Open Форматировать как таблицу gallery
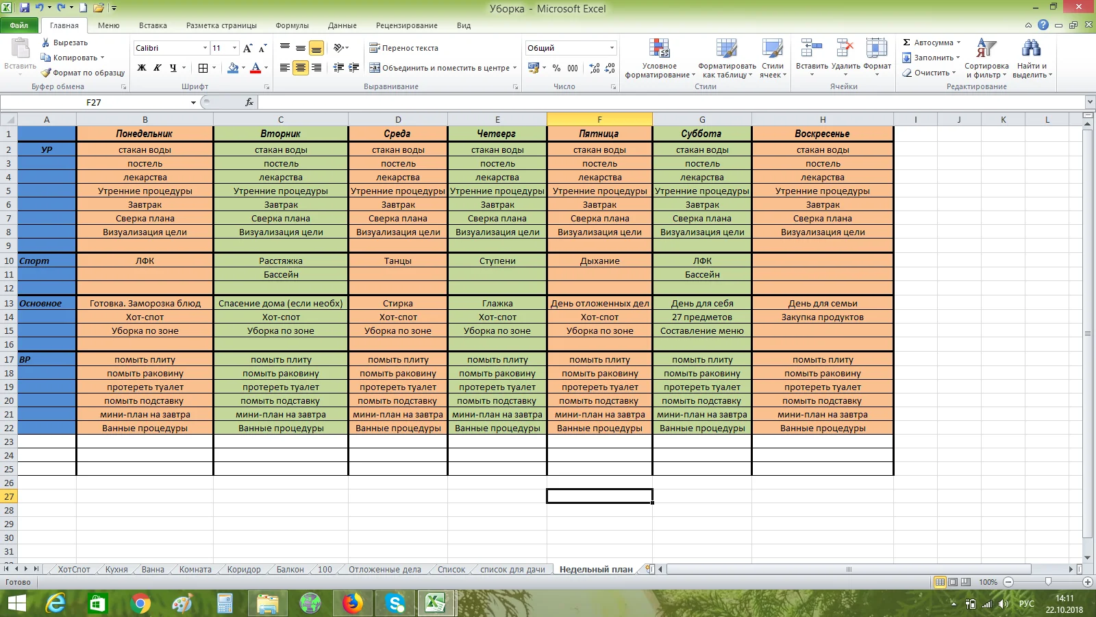1096x617 pixels. point(727,59)
